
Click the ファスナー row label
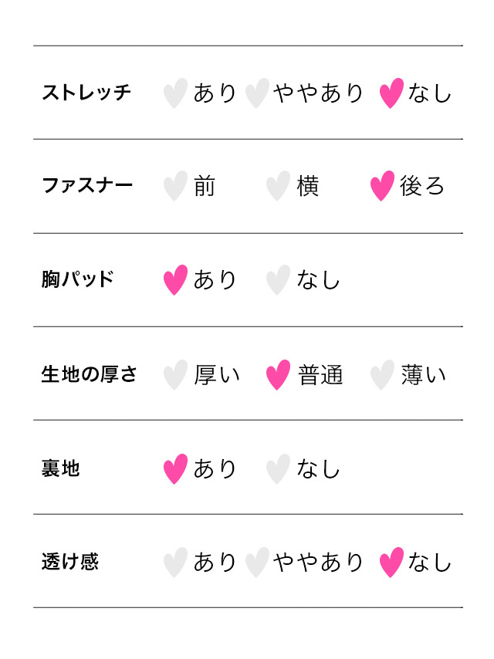pyautogui.click(x=87, y=186)
